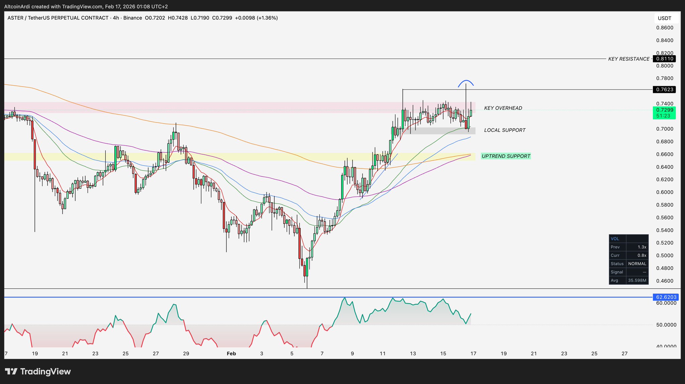Select the LOCAL SUPPORT text annotation
The height and width of the screenshot is (384, 685).
click(x=505, y=130)
